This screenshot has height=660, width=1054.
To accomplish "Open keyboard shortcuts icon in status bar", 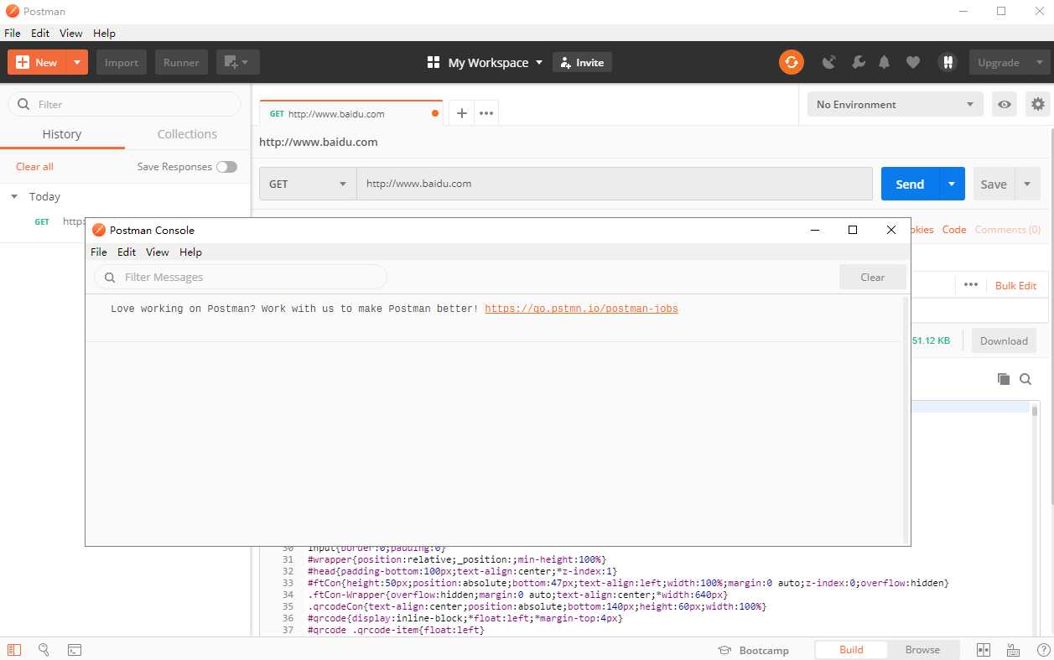I will 1013,650.
